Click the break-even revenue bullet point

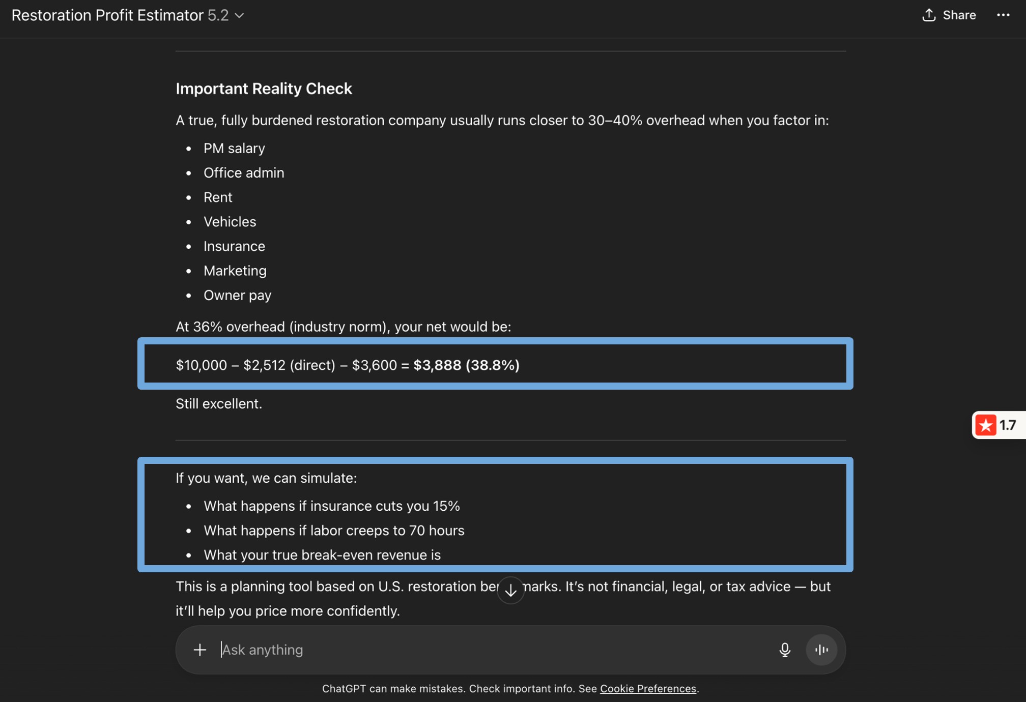pyautogui.click(x=322, y=554)
